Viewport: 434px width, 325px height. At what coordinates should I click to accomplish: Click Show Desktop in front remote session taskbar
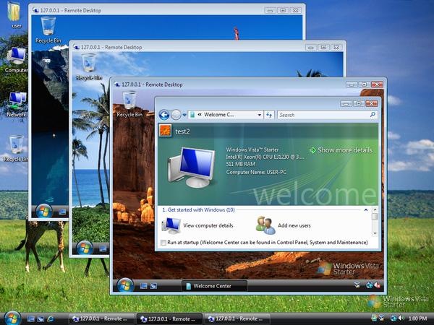144,286
